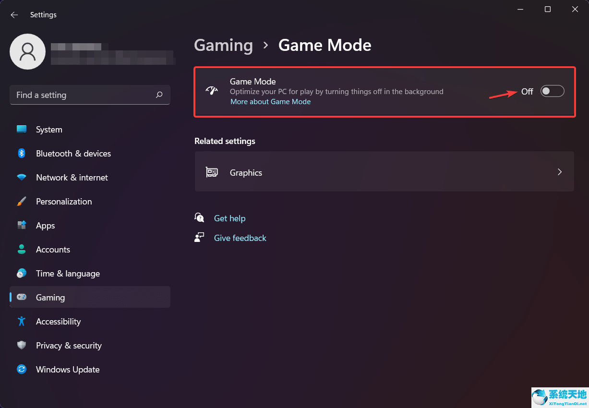Click inside the Find a setting box
Image resolution: width=589 pixels, height=408 pixels.
(x=90, y=95)
